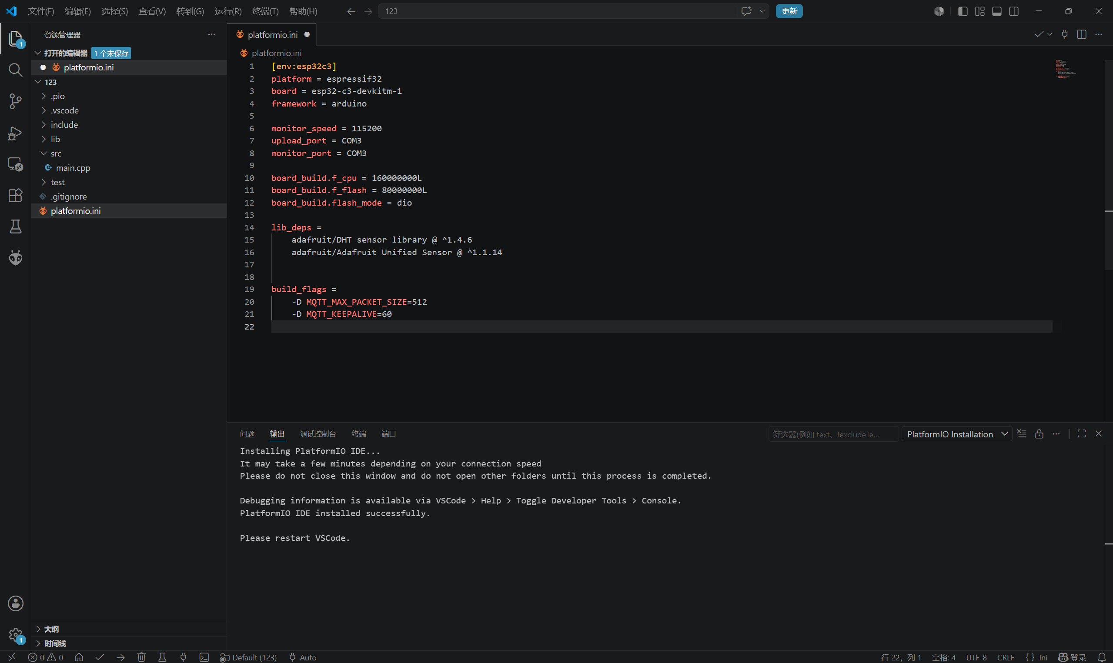Open notifications bell in status bar
This screenshot has width=1113, height=663.
1102,657
